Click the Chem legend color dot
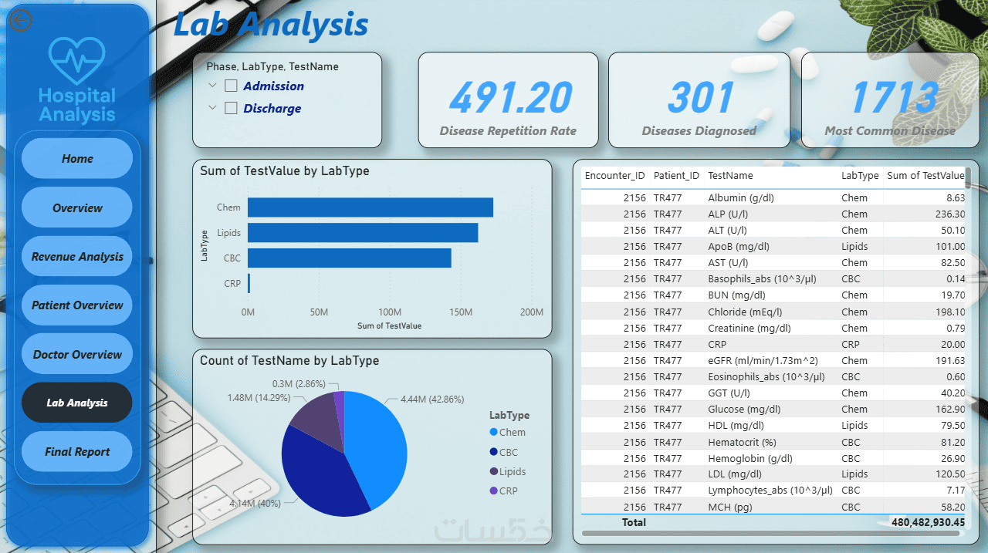The width and height of the screenshot is (988, 553). click(493, 433)
